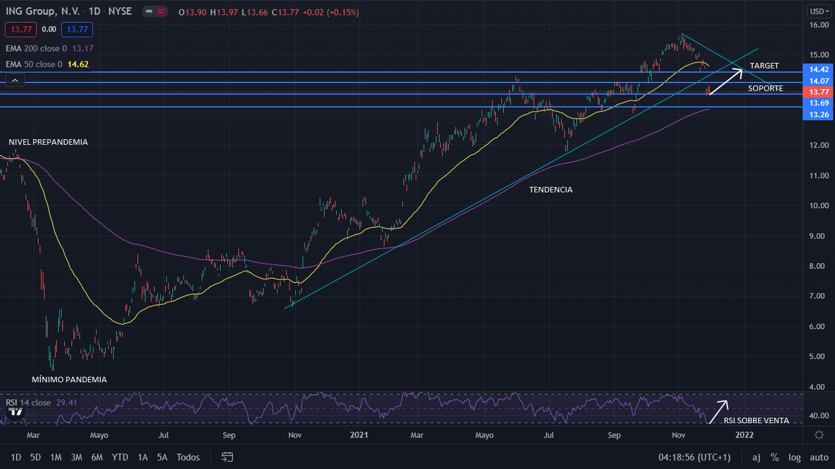Select the yellow EMA 50 legend

tap(33, 64)
